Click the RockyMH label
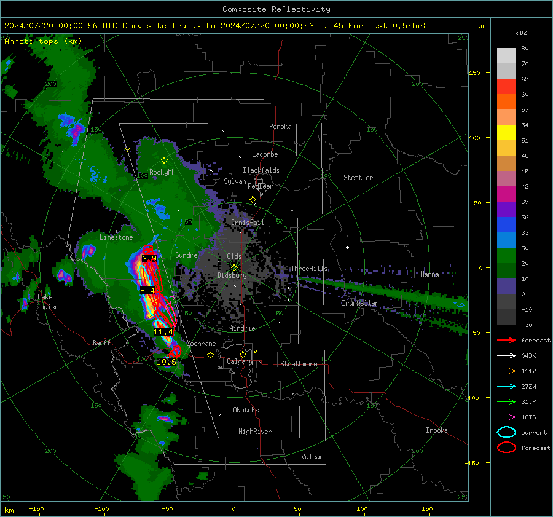Viewport: 553px width, 517px height. point(162,172)
